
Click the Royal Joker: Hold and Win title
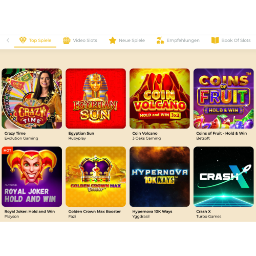(30, 211)
